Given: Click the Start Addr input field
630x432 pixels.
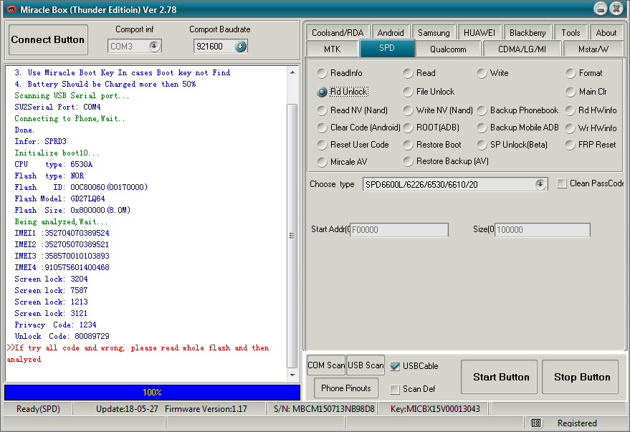Looking at the screenshot, I should click(399, 230).
